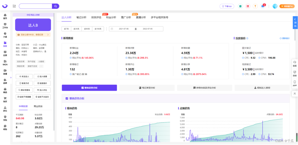Open 直播 in the sidebar

click(5, 72)
